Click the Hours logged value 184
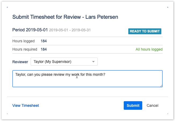Image resolution: width=175 pixels, height=121 pixels. pos(43,41)
